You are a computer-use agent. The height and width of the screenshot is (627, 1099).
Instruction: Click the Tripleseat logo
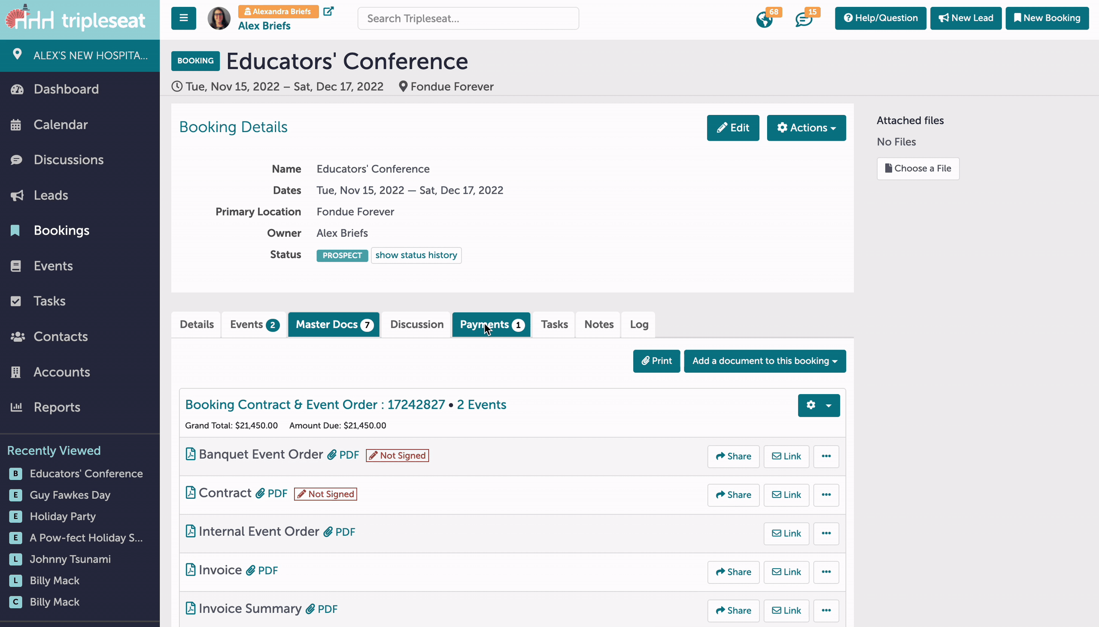[x=76, y=19]
